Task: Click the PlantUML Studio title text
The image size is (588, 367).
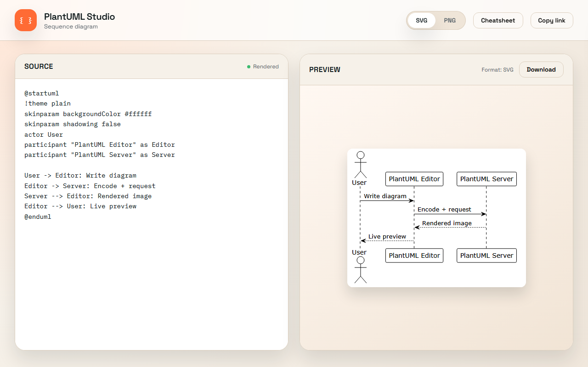Action: pos(79,17)
